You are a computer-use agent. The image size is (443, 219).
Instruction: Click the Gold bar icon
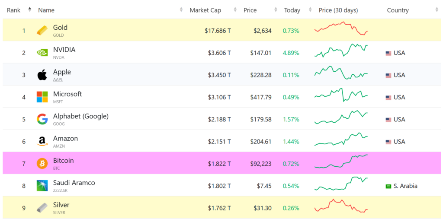pos(42,30)
